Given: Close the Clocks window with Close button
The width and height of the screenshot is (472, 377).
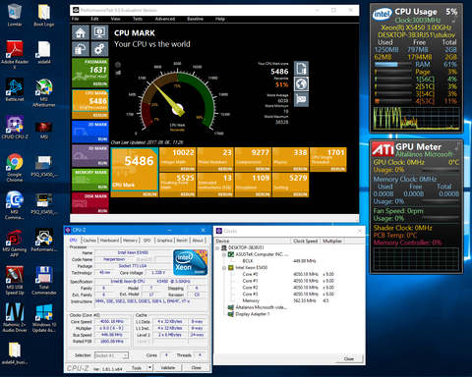Looking at the screenshot, I should click(349, 359).
